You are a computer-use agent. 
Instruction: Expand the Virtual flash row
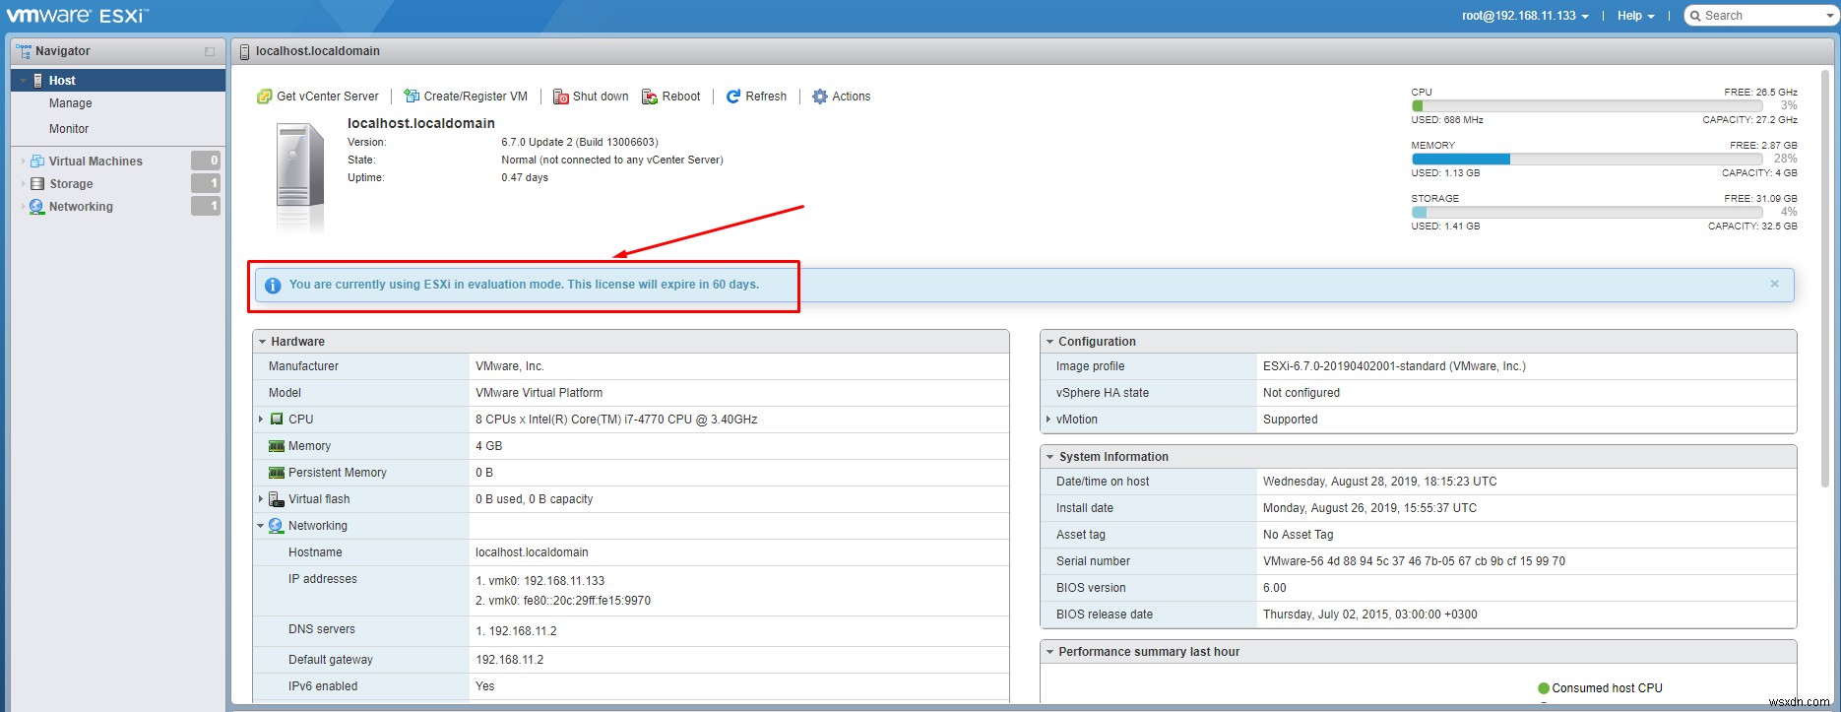261,499
